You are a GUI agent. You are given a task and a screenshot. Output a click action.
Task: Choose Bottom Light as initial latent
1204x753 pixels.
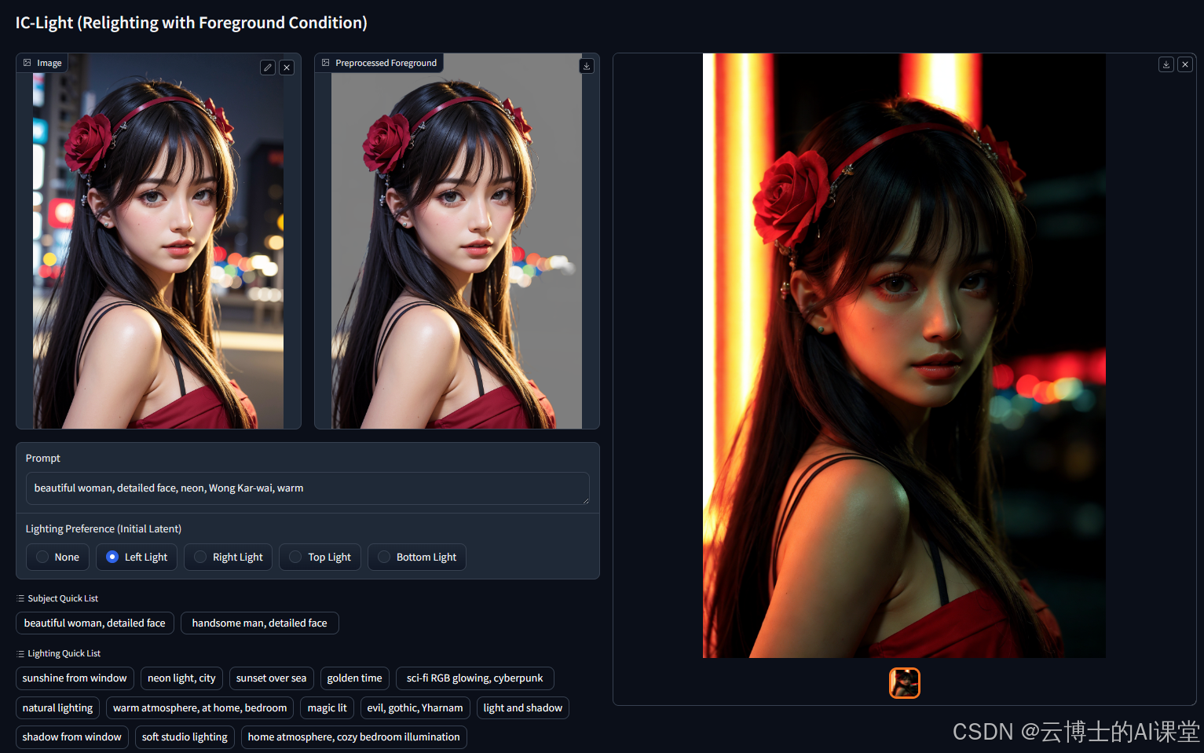pos(416,557)
